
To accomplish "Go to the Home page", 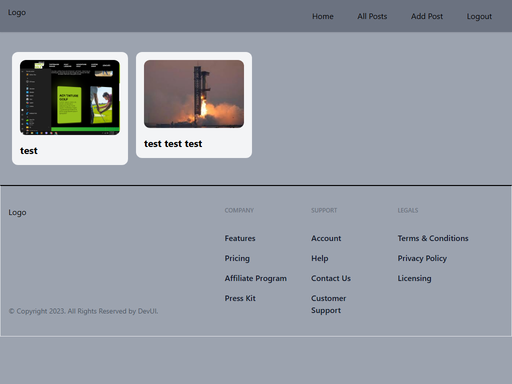I will [x=322, y=16].
